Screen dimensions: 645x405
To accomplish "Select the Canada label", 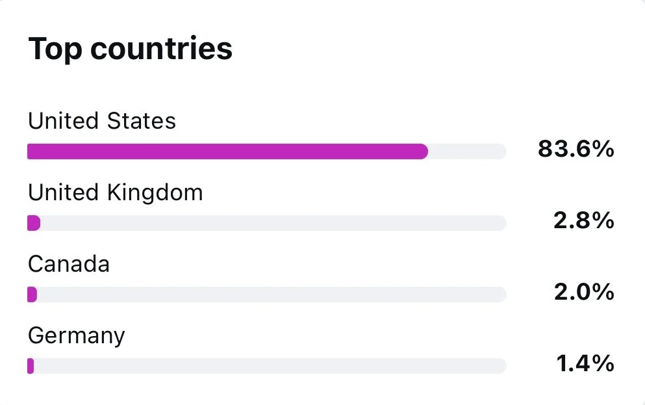I will pos(69,264).
